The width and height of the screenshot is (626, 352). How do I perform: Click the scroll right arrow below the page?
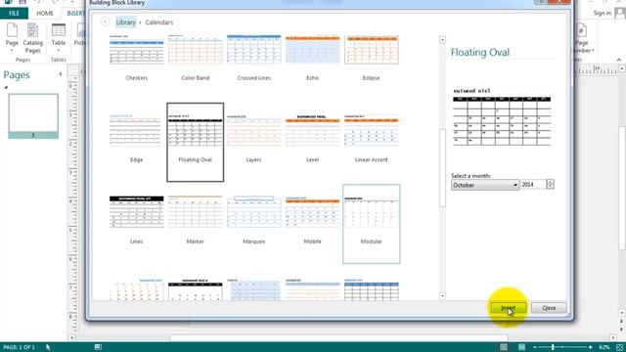click(x=613, y=337)
